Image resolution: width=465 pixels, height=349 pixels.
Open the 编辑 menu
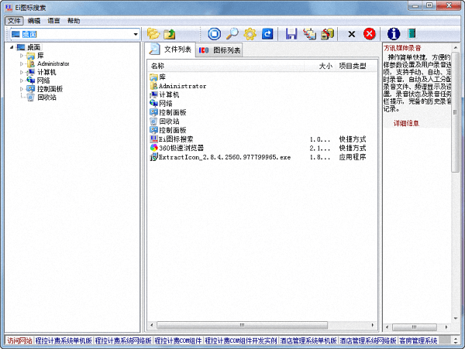(x=33, y=21)
